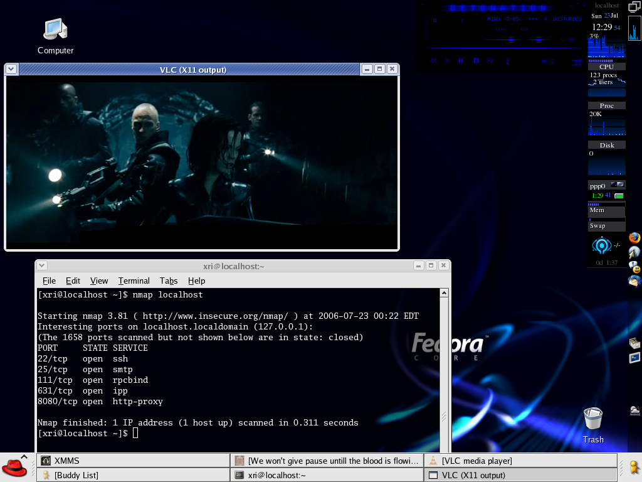Switch to VLC media player taskbar button
642x482 pixels.
click(x=520, y=461)
